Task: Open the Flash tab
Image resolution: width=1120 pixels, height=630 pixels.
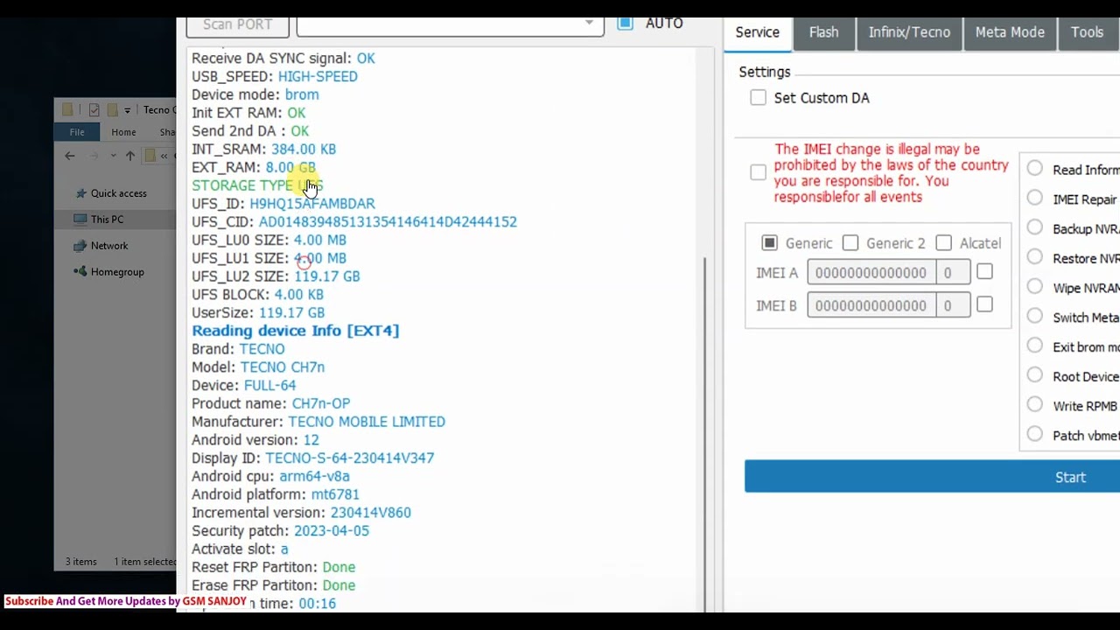Action: pyautogui.click(x=823, y=32)
